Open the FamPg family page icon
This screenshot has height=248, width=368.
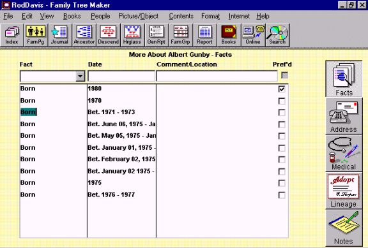[36, 35]
